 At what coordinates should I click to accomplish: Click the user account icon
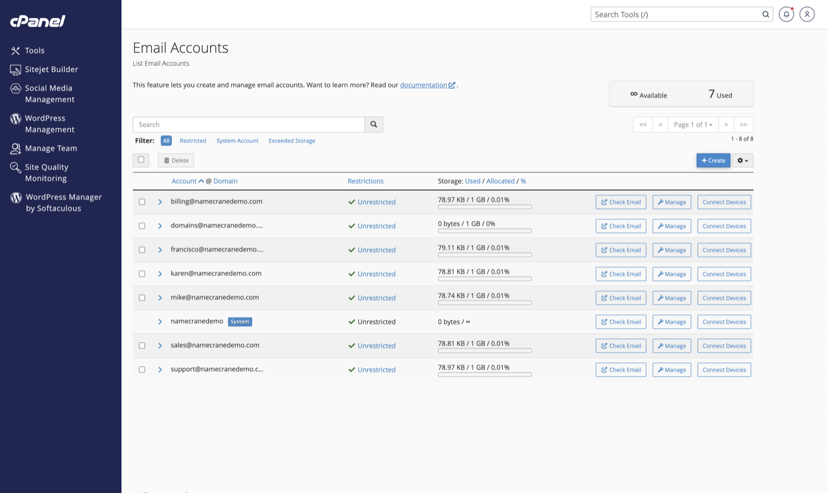click(807, 14)
